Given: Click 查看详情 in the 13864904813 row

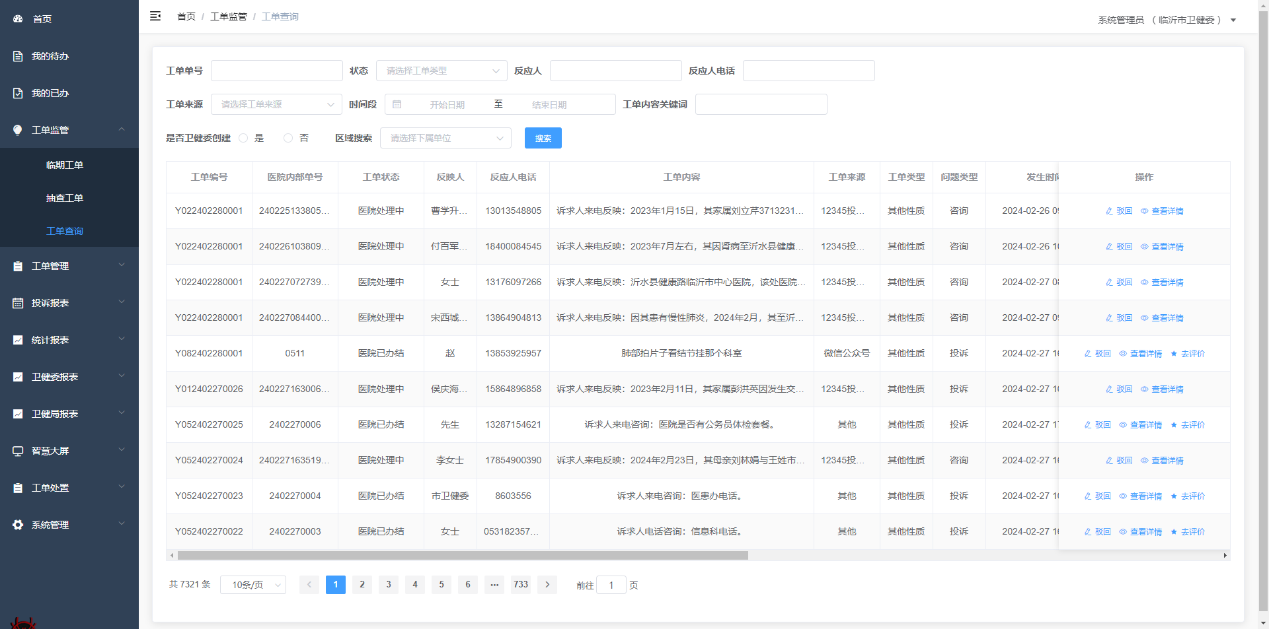Looking at the screenshot, I should click(x=1162, y=318).
